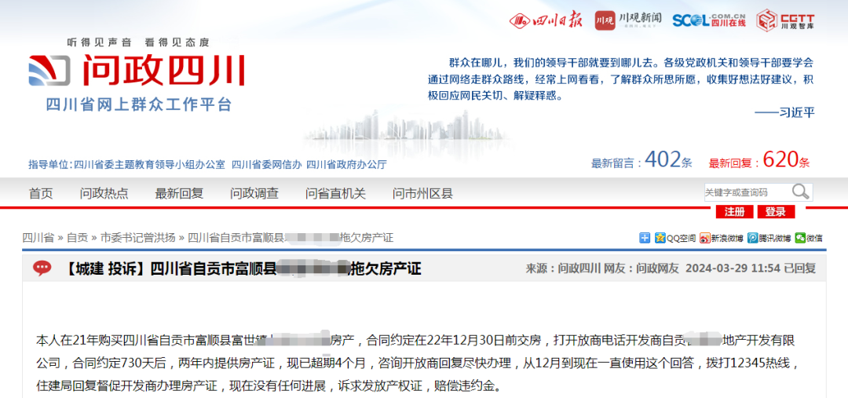Open 问省直机关 in navigation bar
Image resolution: width=848 pixels, height=398 pixels.
tap(335, 193)
